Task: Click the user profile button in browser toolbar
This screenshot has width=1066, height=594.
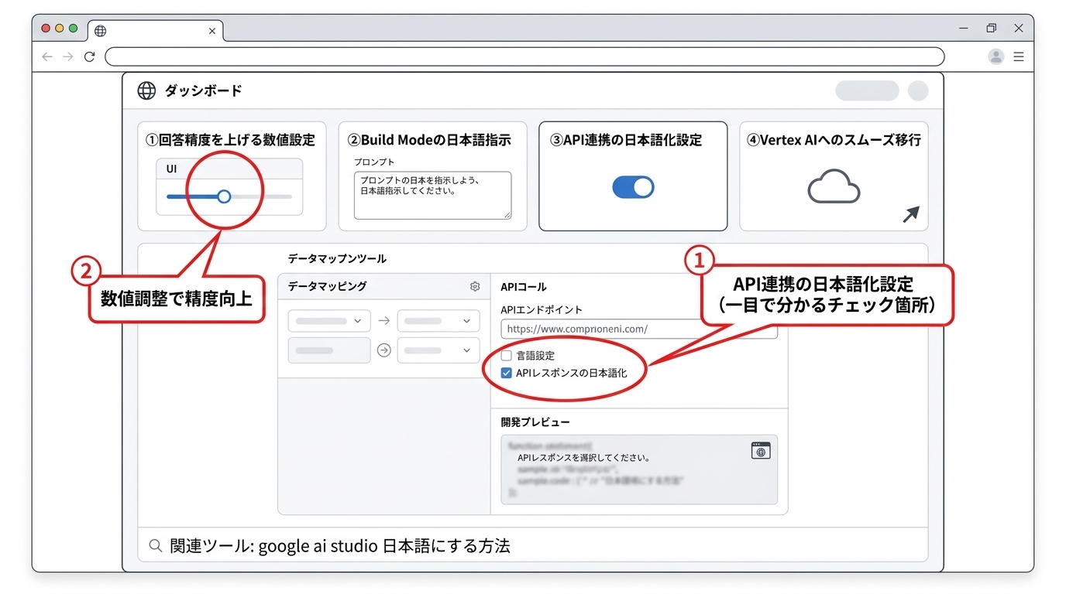Action: pyautogui.click(x=996, y=56)
